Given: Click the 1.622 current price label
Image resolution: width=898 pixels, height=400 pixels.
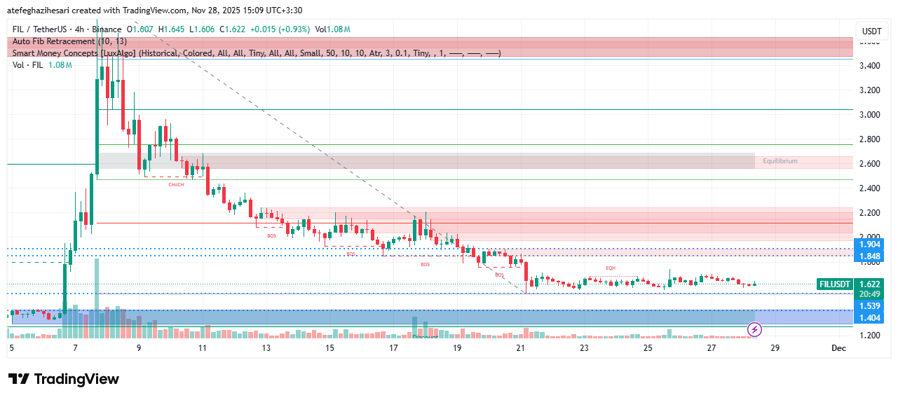Looking at the screenshot, I should coord(871,284).
